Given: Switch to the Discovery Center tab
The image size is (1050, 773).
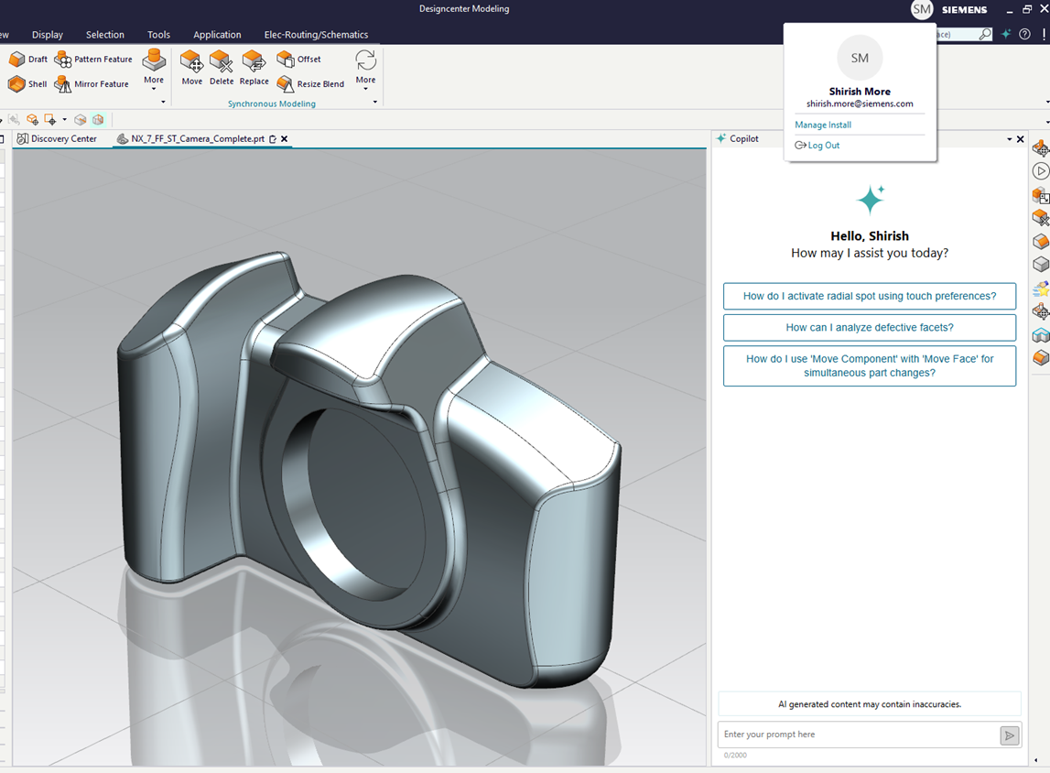Looking at the screenshot, I should tap(57, 139).
